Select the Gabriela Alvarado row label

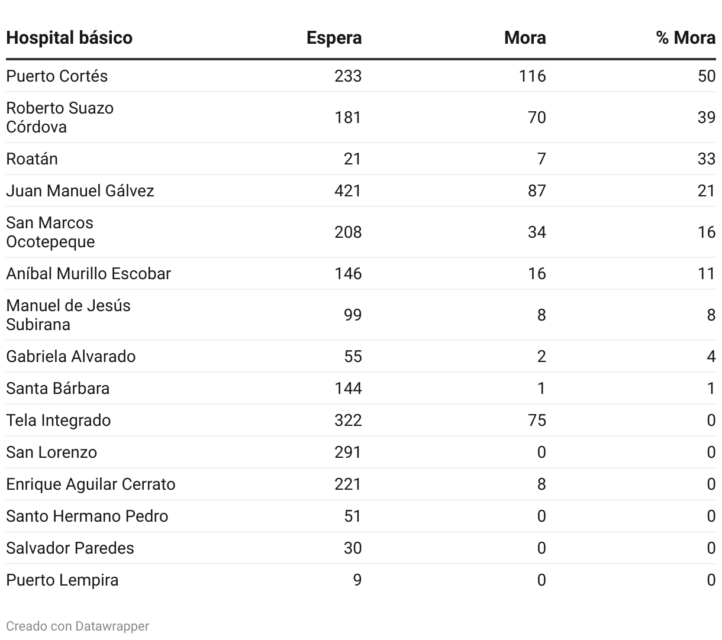(x=70, y=357)
